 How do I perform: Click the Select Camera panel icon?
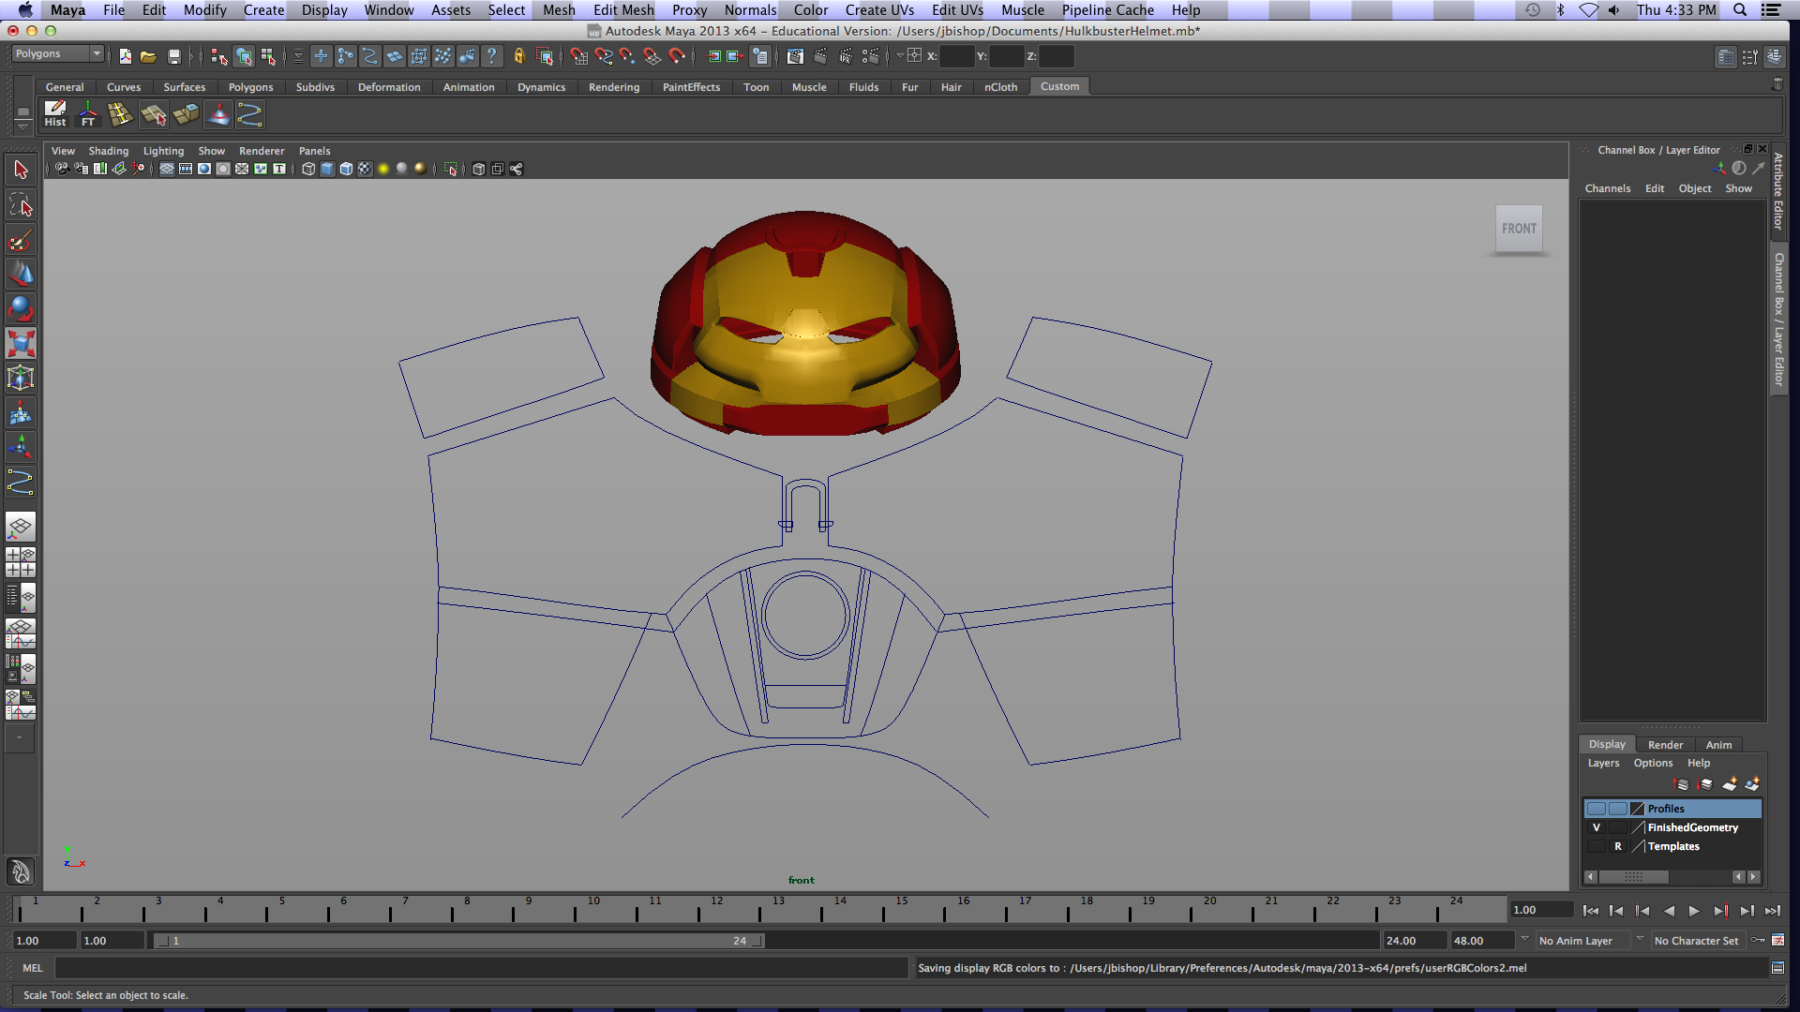[62, 169]
